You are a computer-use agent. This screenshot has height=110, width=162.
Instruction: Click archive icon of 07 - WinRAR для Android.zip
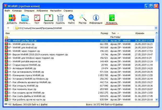click(6, 48)
